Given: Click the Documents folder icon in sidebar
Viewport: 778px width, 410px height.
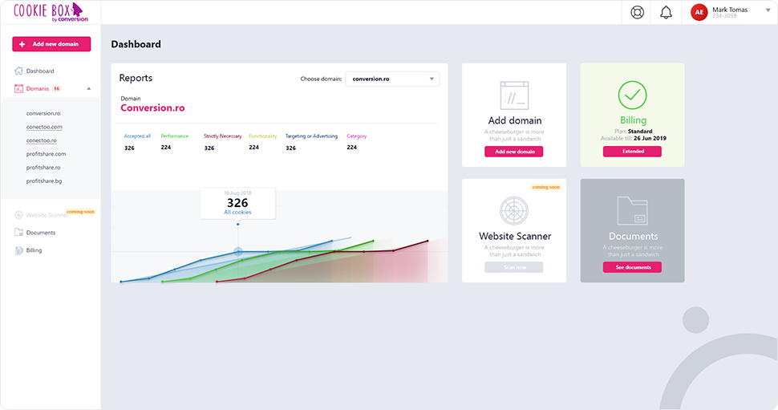Looking at the screenshot, I should coord(19,233).
